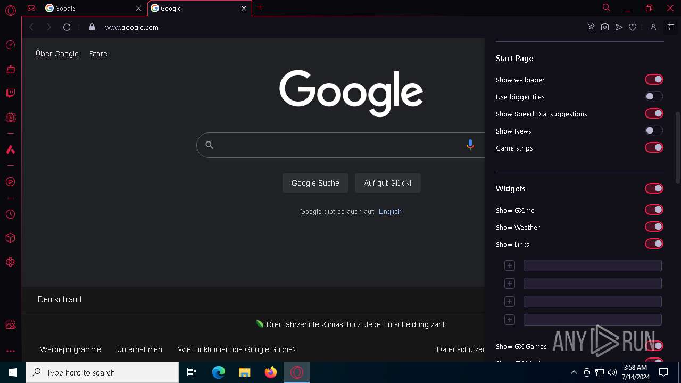Disable Show GX.me toggle

[x=654, y=210]
